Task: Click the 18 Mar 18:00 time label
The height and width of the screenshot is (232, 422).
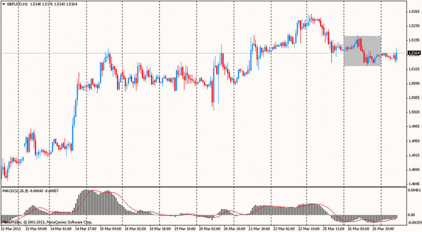Action: click(x=160, y=229)
